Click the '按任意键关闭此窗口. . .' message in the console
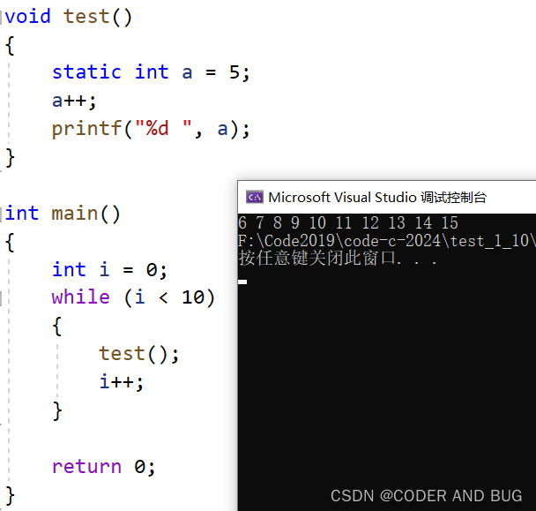 (x=338, y=258)
